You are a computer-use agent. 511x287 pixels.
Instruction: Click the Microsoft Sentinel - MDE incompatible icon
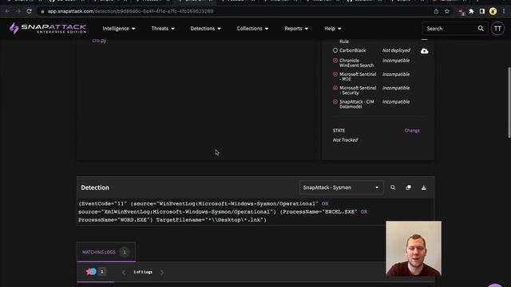pos(335,74)
